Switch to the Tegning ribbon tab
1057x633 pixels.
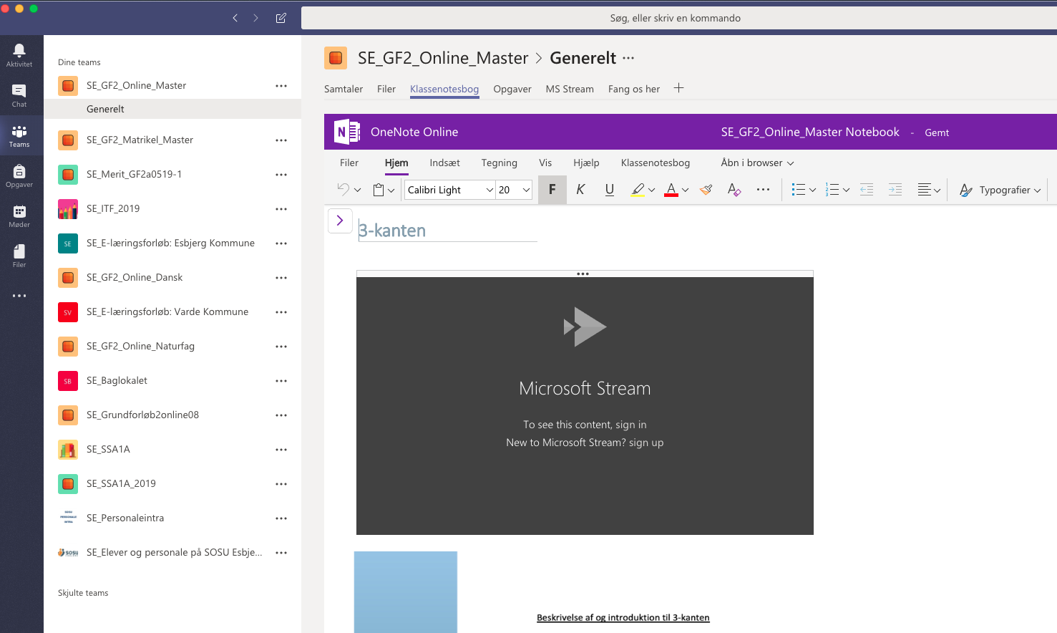coord(500,163)
